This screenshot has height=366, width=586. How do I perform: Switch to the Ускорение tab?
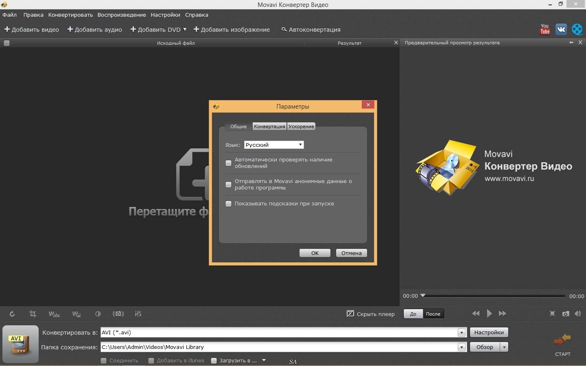[x=301, y=126]
